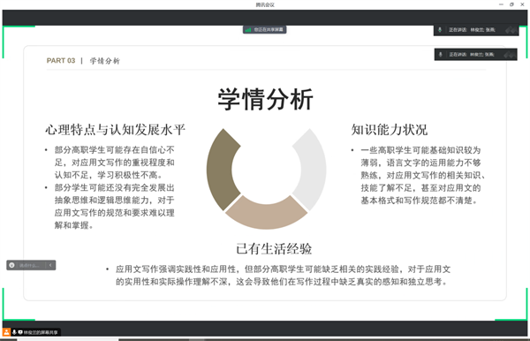Click the screen share icon in the bottom label
This screenshot has width=530, height=341.
[x=20, y=332]
